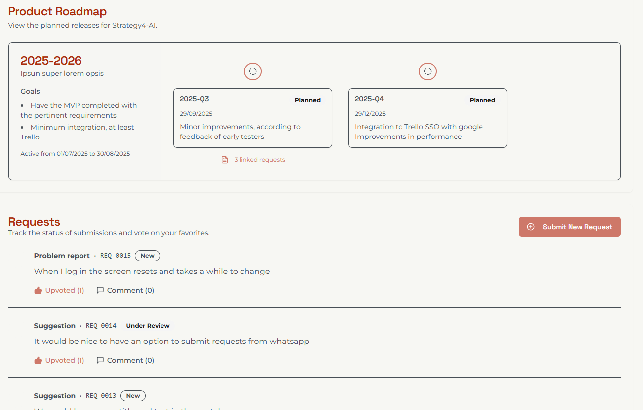Click the REQ-0014 request ID
This screenshot has width=643, height=410.
click(x=101, y=326)
